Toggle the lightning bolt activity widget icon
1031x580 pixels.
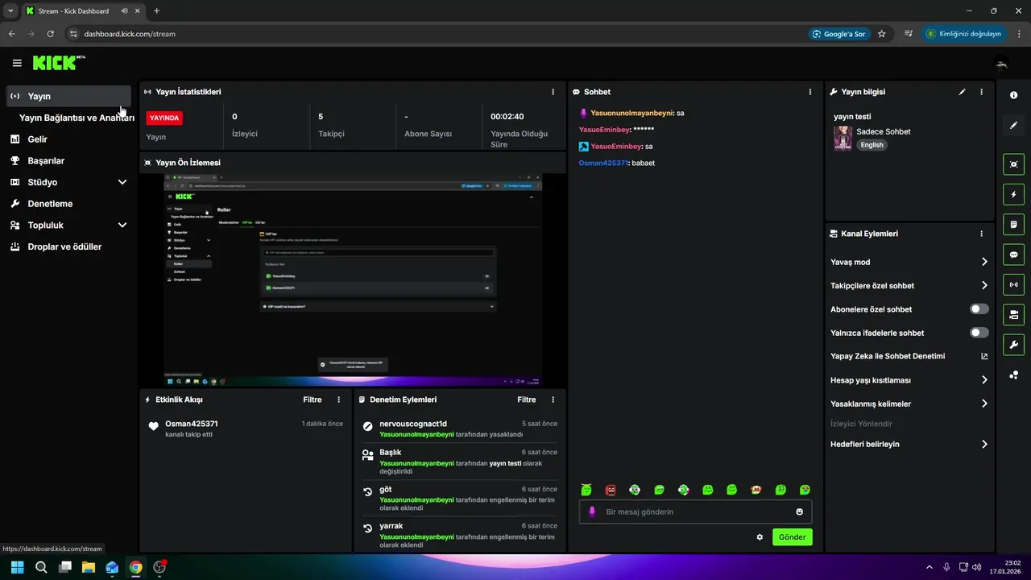(x=1013, y=194)
